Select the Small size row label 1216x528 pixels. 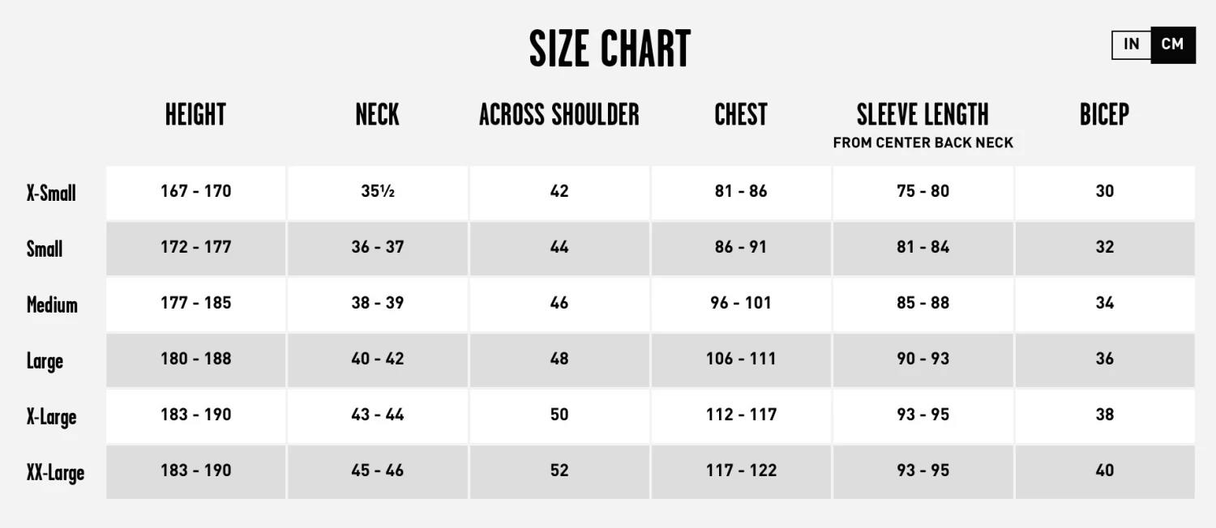pos(45,249)
